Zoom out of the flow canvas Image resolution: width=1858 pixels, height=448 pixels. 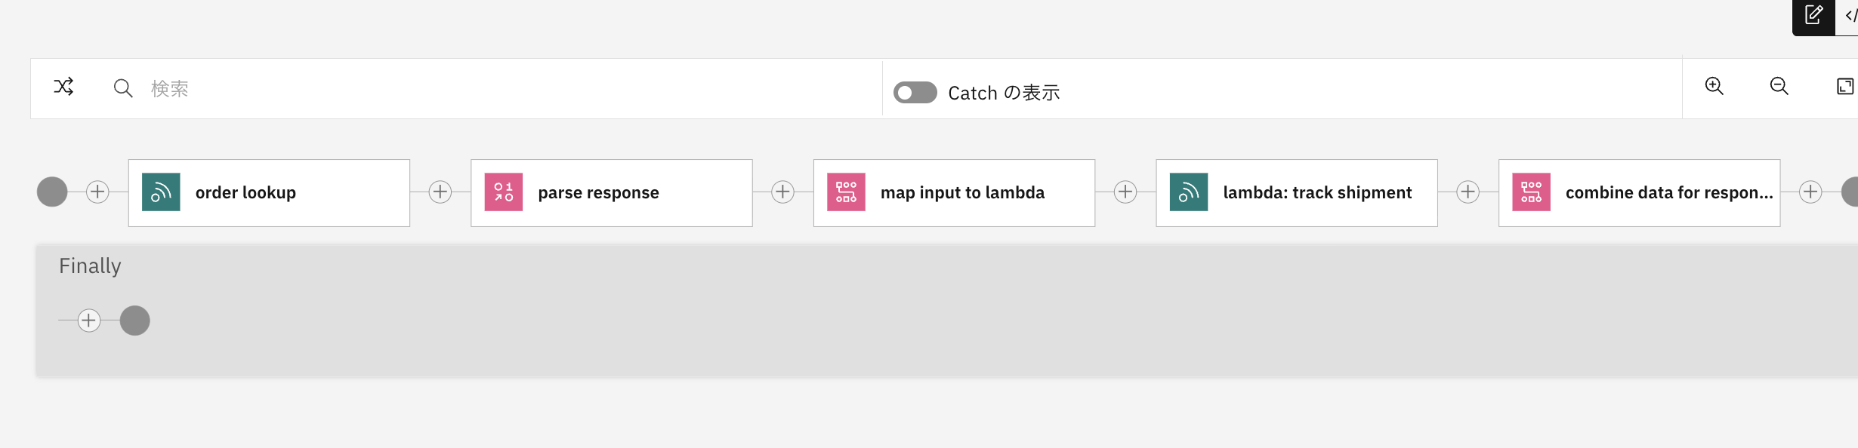(1779, 87)
